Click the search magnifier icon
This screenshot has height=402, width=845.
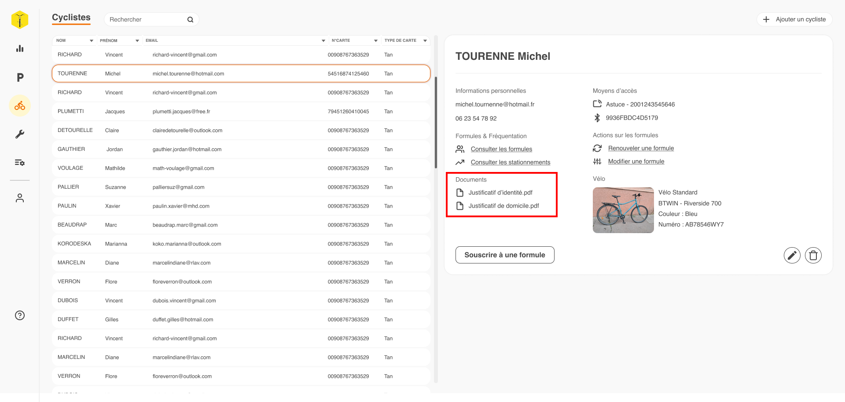point(190,20)
